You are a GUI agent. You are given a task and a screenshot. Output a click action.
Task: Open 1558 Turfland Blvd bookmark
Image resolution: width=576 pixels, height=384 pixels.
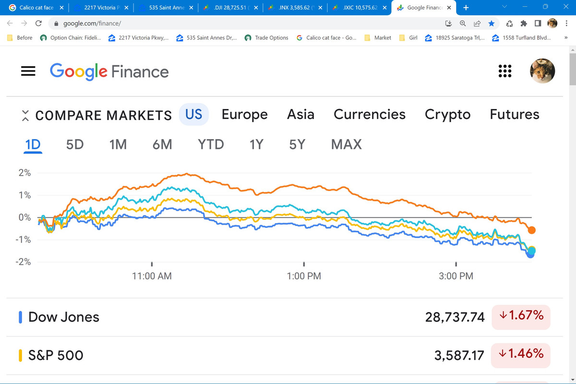click(522, 37)
